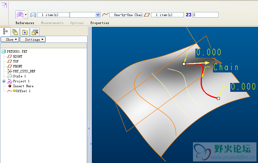Select the One-by-One Chain collector field
258x163 pixels.
point(126,15)
